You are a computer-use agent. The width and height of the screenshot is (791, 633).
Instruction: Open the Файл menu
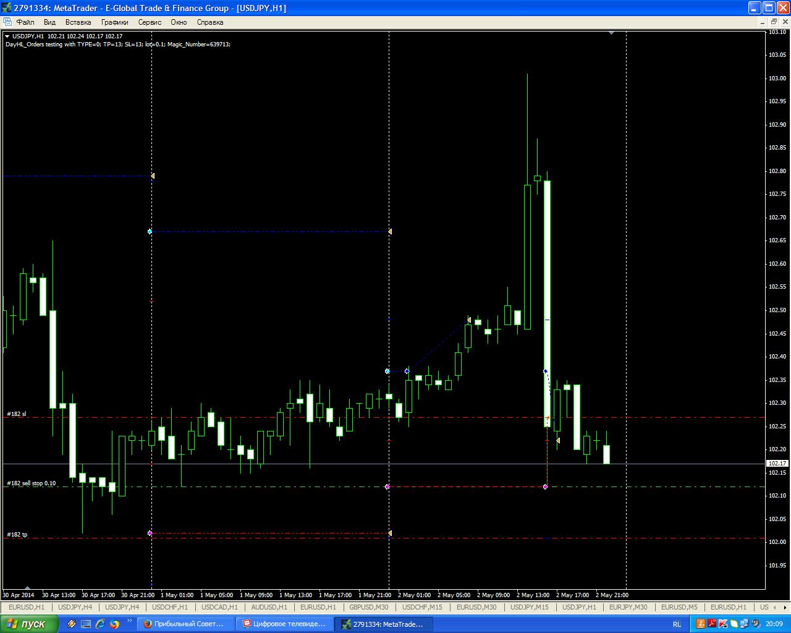25,22
